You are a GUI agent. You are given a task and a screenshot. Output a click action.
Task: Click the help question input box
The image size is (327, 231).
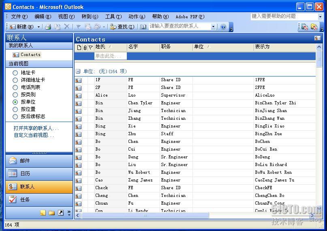pyautogui.click(x=284, y=16)
